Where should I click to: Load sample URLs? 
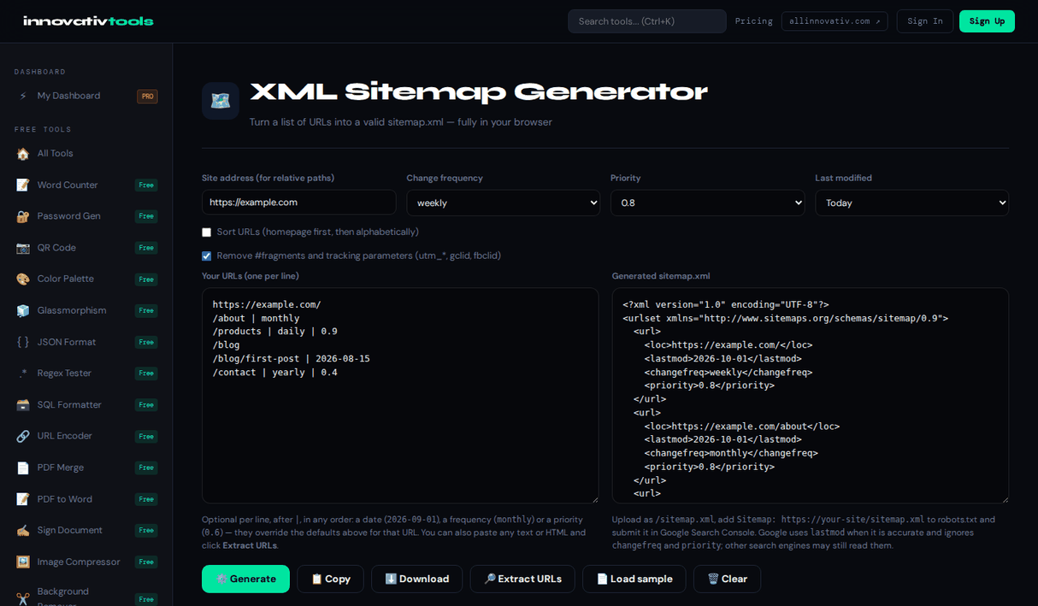[x=634, y=579]
